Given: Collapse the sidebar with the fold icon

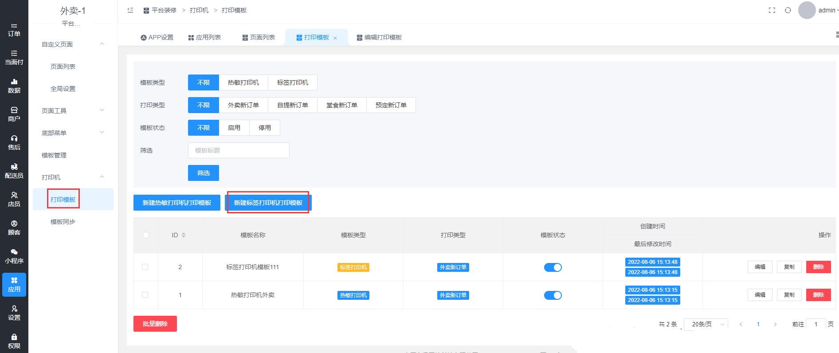Looking at the screenshot, I should coord(130,10).
